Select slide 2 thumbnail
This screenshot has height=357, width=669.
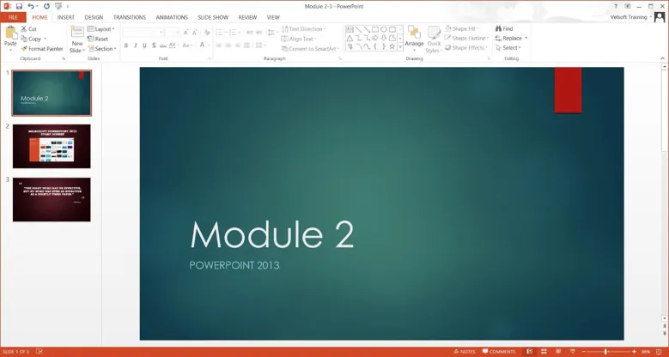pyautogui.click(x=52, y=146)
